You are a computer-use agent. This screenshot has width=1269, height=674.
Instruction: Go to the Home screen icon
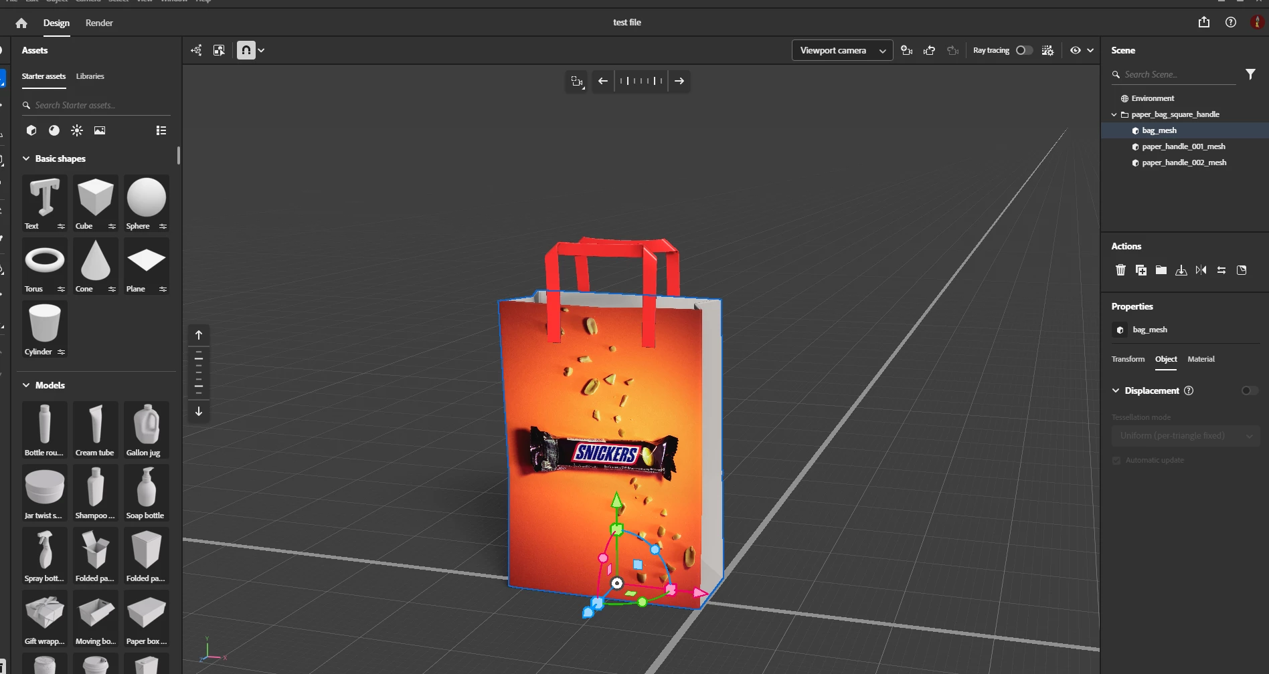(x=21, y=23)
